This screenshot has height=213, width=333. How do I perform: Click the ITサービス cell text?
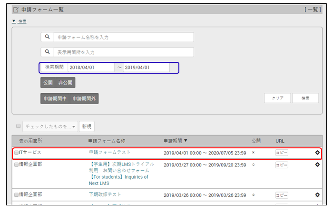tap(30, 152)
